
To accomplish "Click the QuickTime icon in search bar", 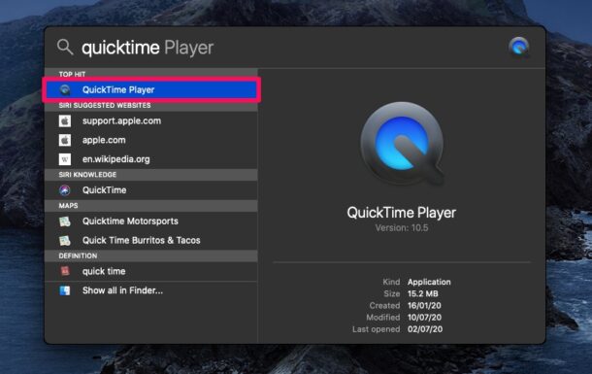I will [519, 47].
